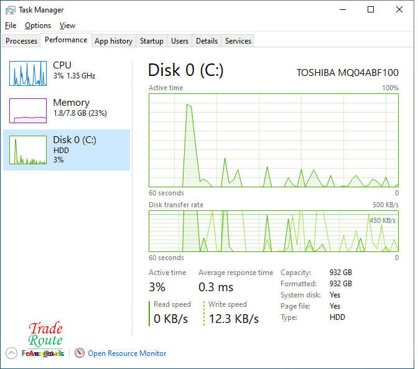Click the Task Manager title bar icon
Screen dimensions: 418x369
click(11, 10)
